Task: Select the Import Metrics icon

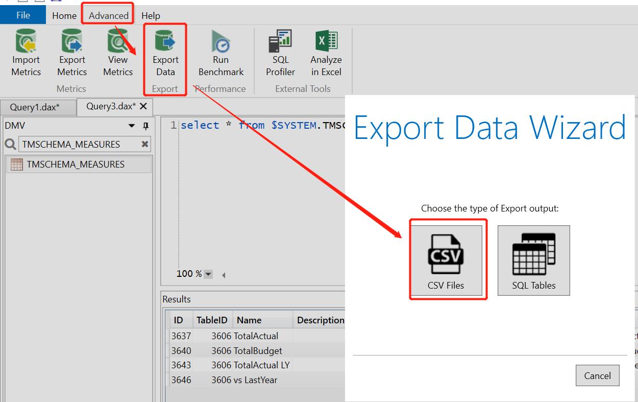Action: (x=26, y=51)
